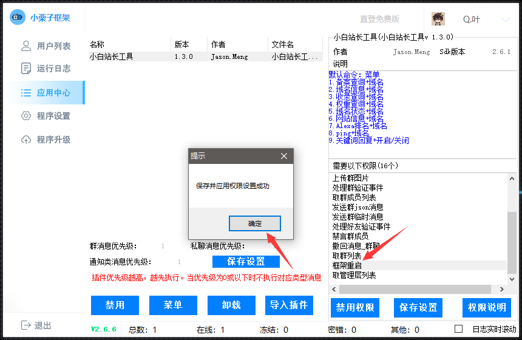Click 退出 to log out
Image resolution: width=522 pixels, height=340 pixels.
point(36,325)
